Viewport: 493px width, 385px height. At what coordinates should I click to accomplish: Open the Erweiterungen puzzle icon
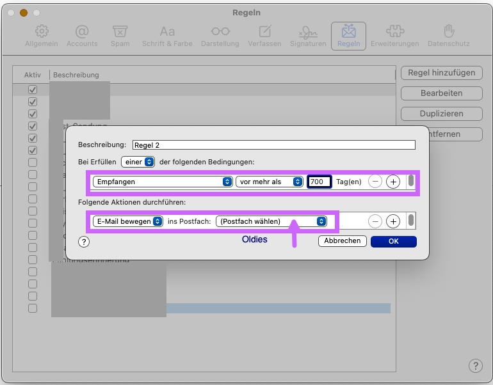coord(394,36)
